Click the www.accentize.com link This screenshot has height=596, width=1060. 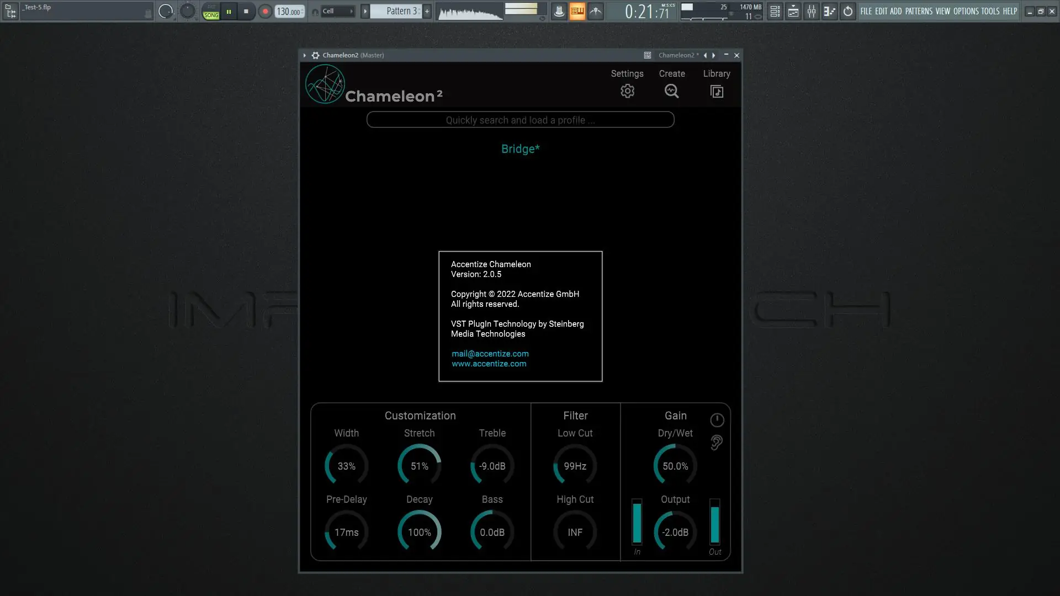(489, 364)
